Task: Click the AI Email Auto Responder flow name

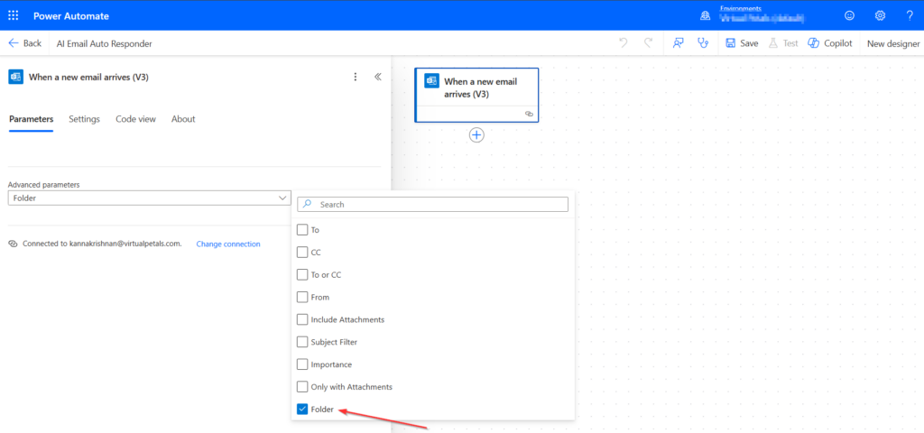Action: (105, 43)
